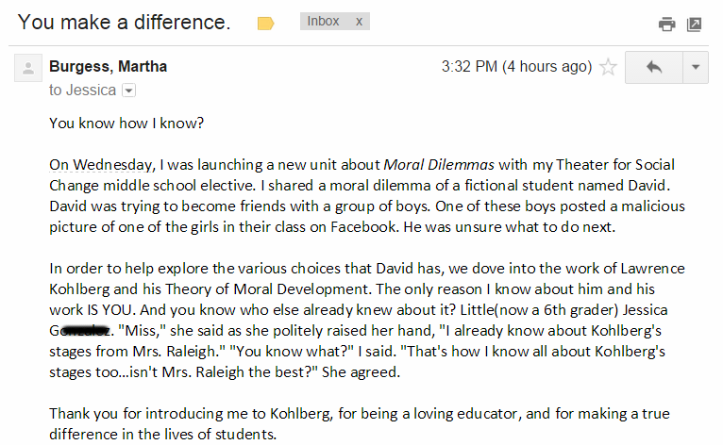Open the email in a new window
The width and height of the screenshot is (723, 445).
[694, 25]
